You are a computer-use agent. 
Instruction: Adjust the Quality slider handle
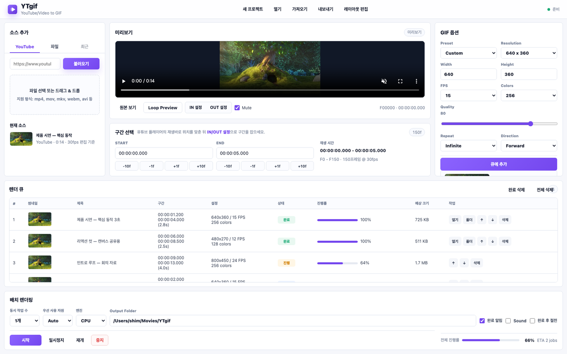530,124
